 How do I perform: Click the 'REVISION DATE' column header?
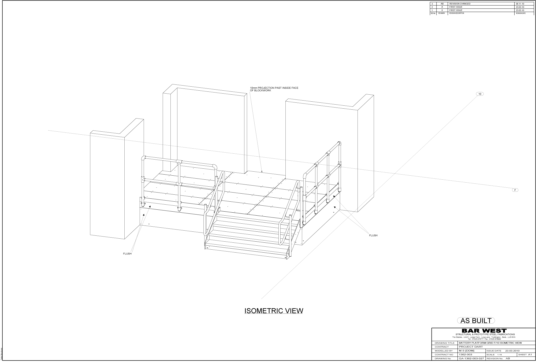[521, 13]
